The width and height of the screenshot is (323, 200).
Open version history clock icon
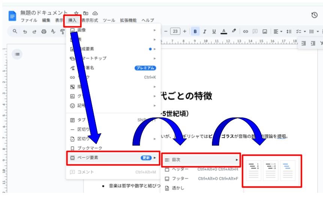click(x=314, y=15)
